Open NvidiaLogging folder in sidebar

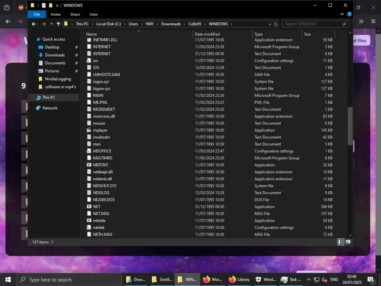58,79
